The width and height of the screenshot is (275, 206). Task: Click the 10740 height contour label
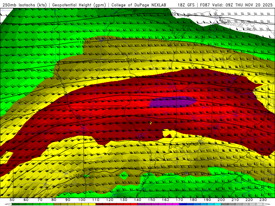tap(79, 176)
